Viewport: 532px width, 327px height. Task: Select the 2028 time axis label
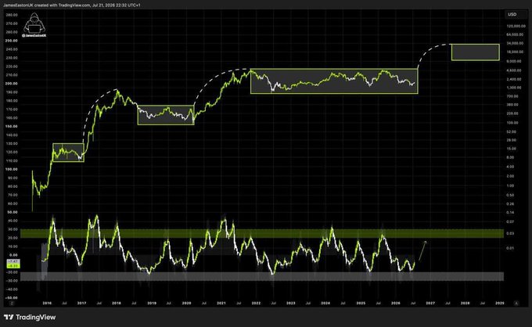465,303
